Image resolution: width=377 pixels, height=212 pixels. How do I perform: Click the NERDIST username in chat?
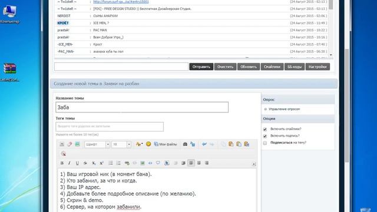point(64,16)
